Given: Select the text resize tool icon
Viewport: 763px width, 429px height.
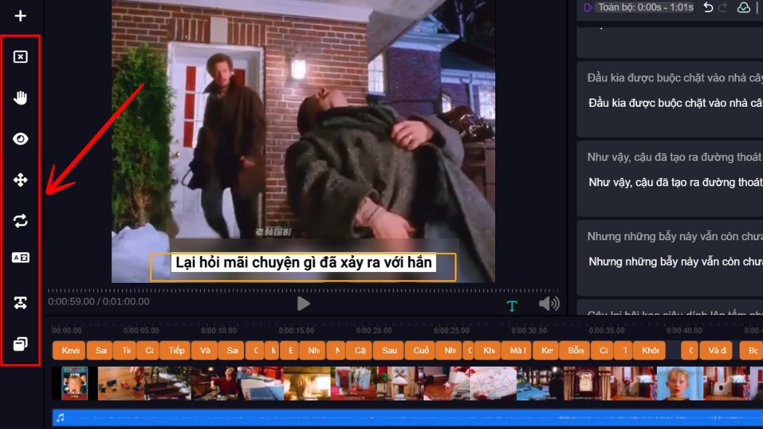Looking at the screenshot, I should pos(20,303).
